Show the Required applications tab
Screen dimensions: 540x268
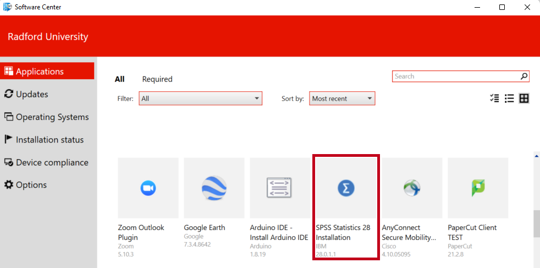pos(157,79)
